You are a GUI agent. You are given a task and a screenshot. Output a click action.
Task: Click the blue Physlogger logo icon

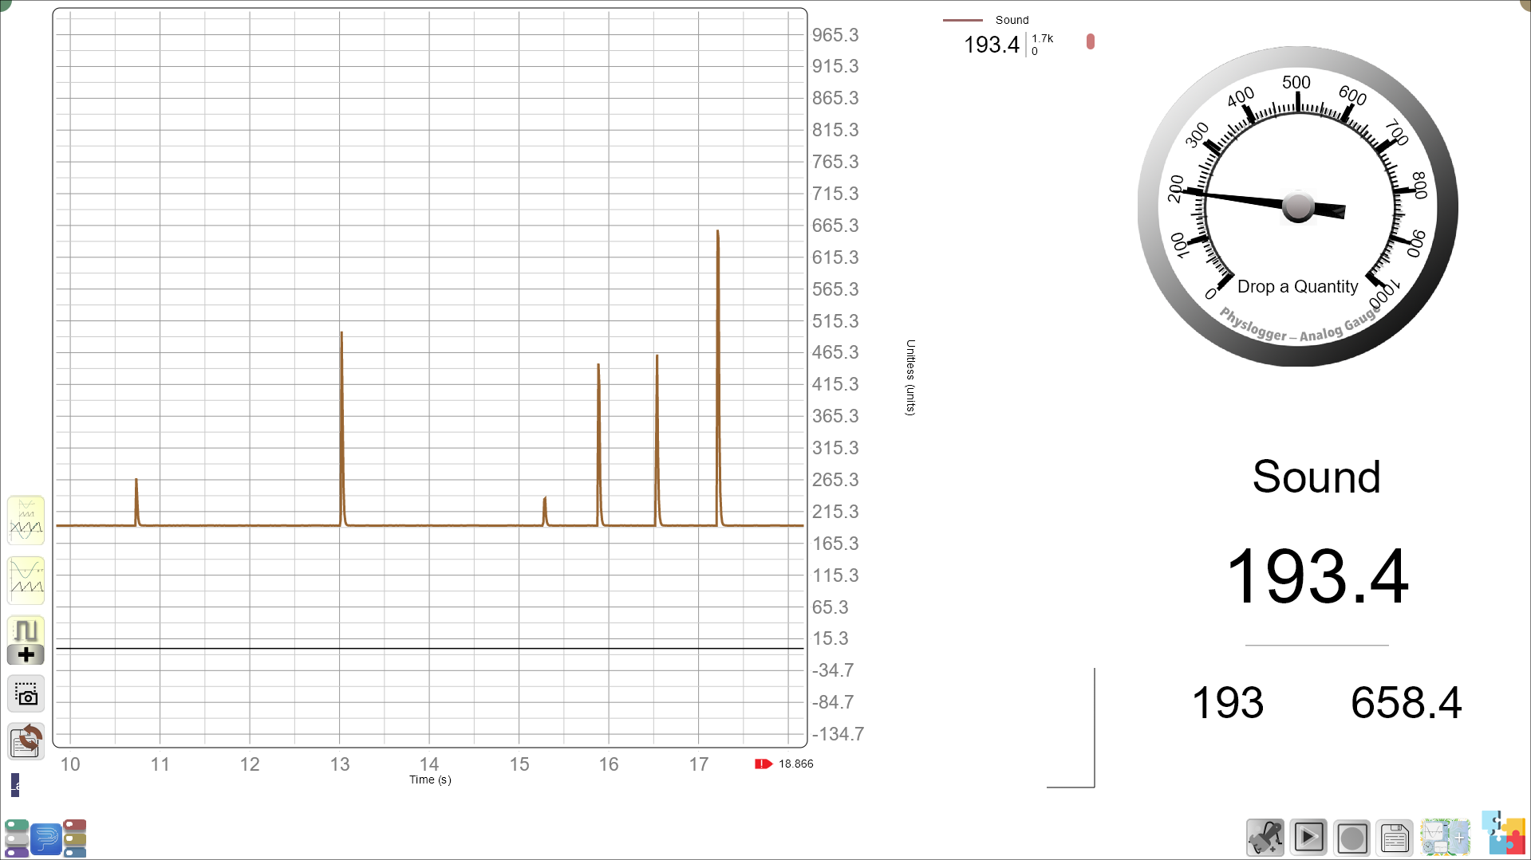point(46,838)
